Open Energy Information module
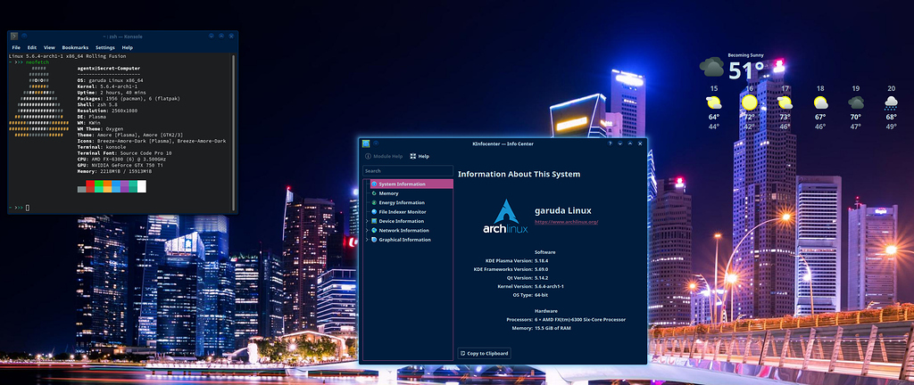Screen dimensions: 914x385 pyautogui.click(x=401, y=202)
